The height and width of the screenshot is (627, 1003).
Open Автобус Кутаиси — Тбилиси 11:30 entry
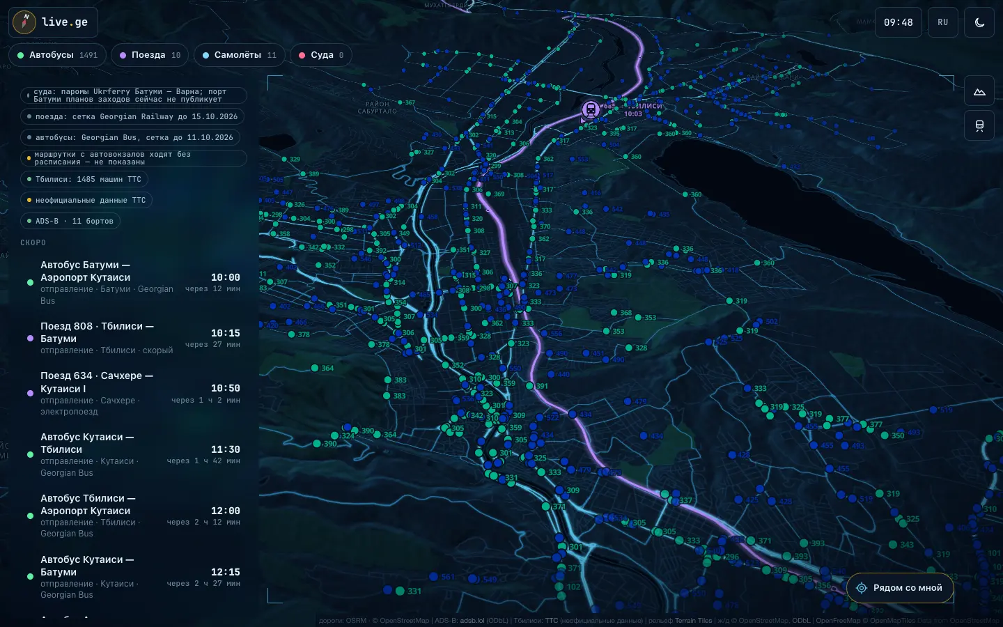tap(133, 455)
